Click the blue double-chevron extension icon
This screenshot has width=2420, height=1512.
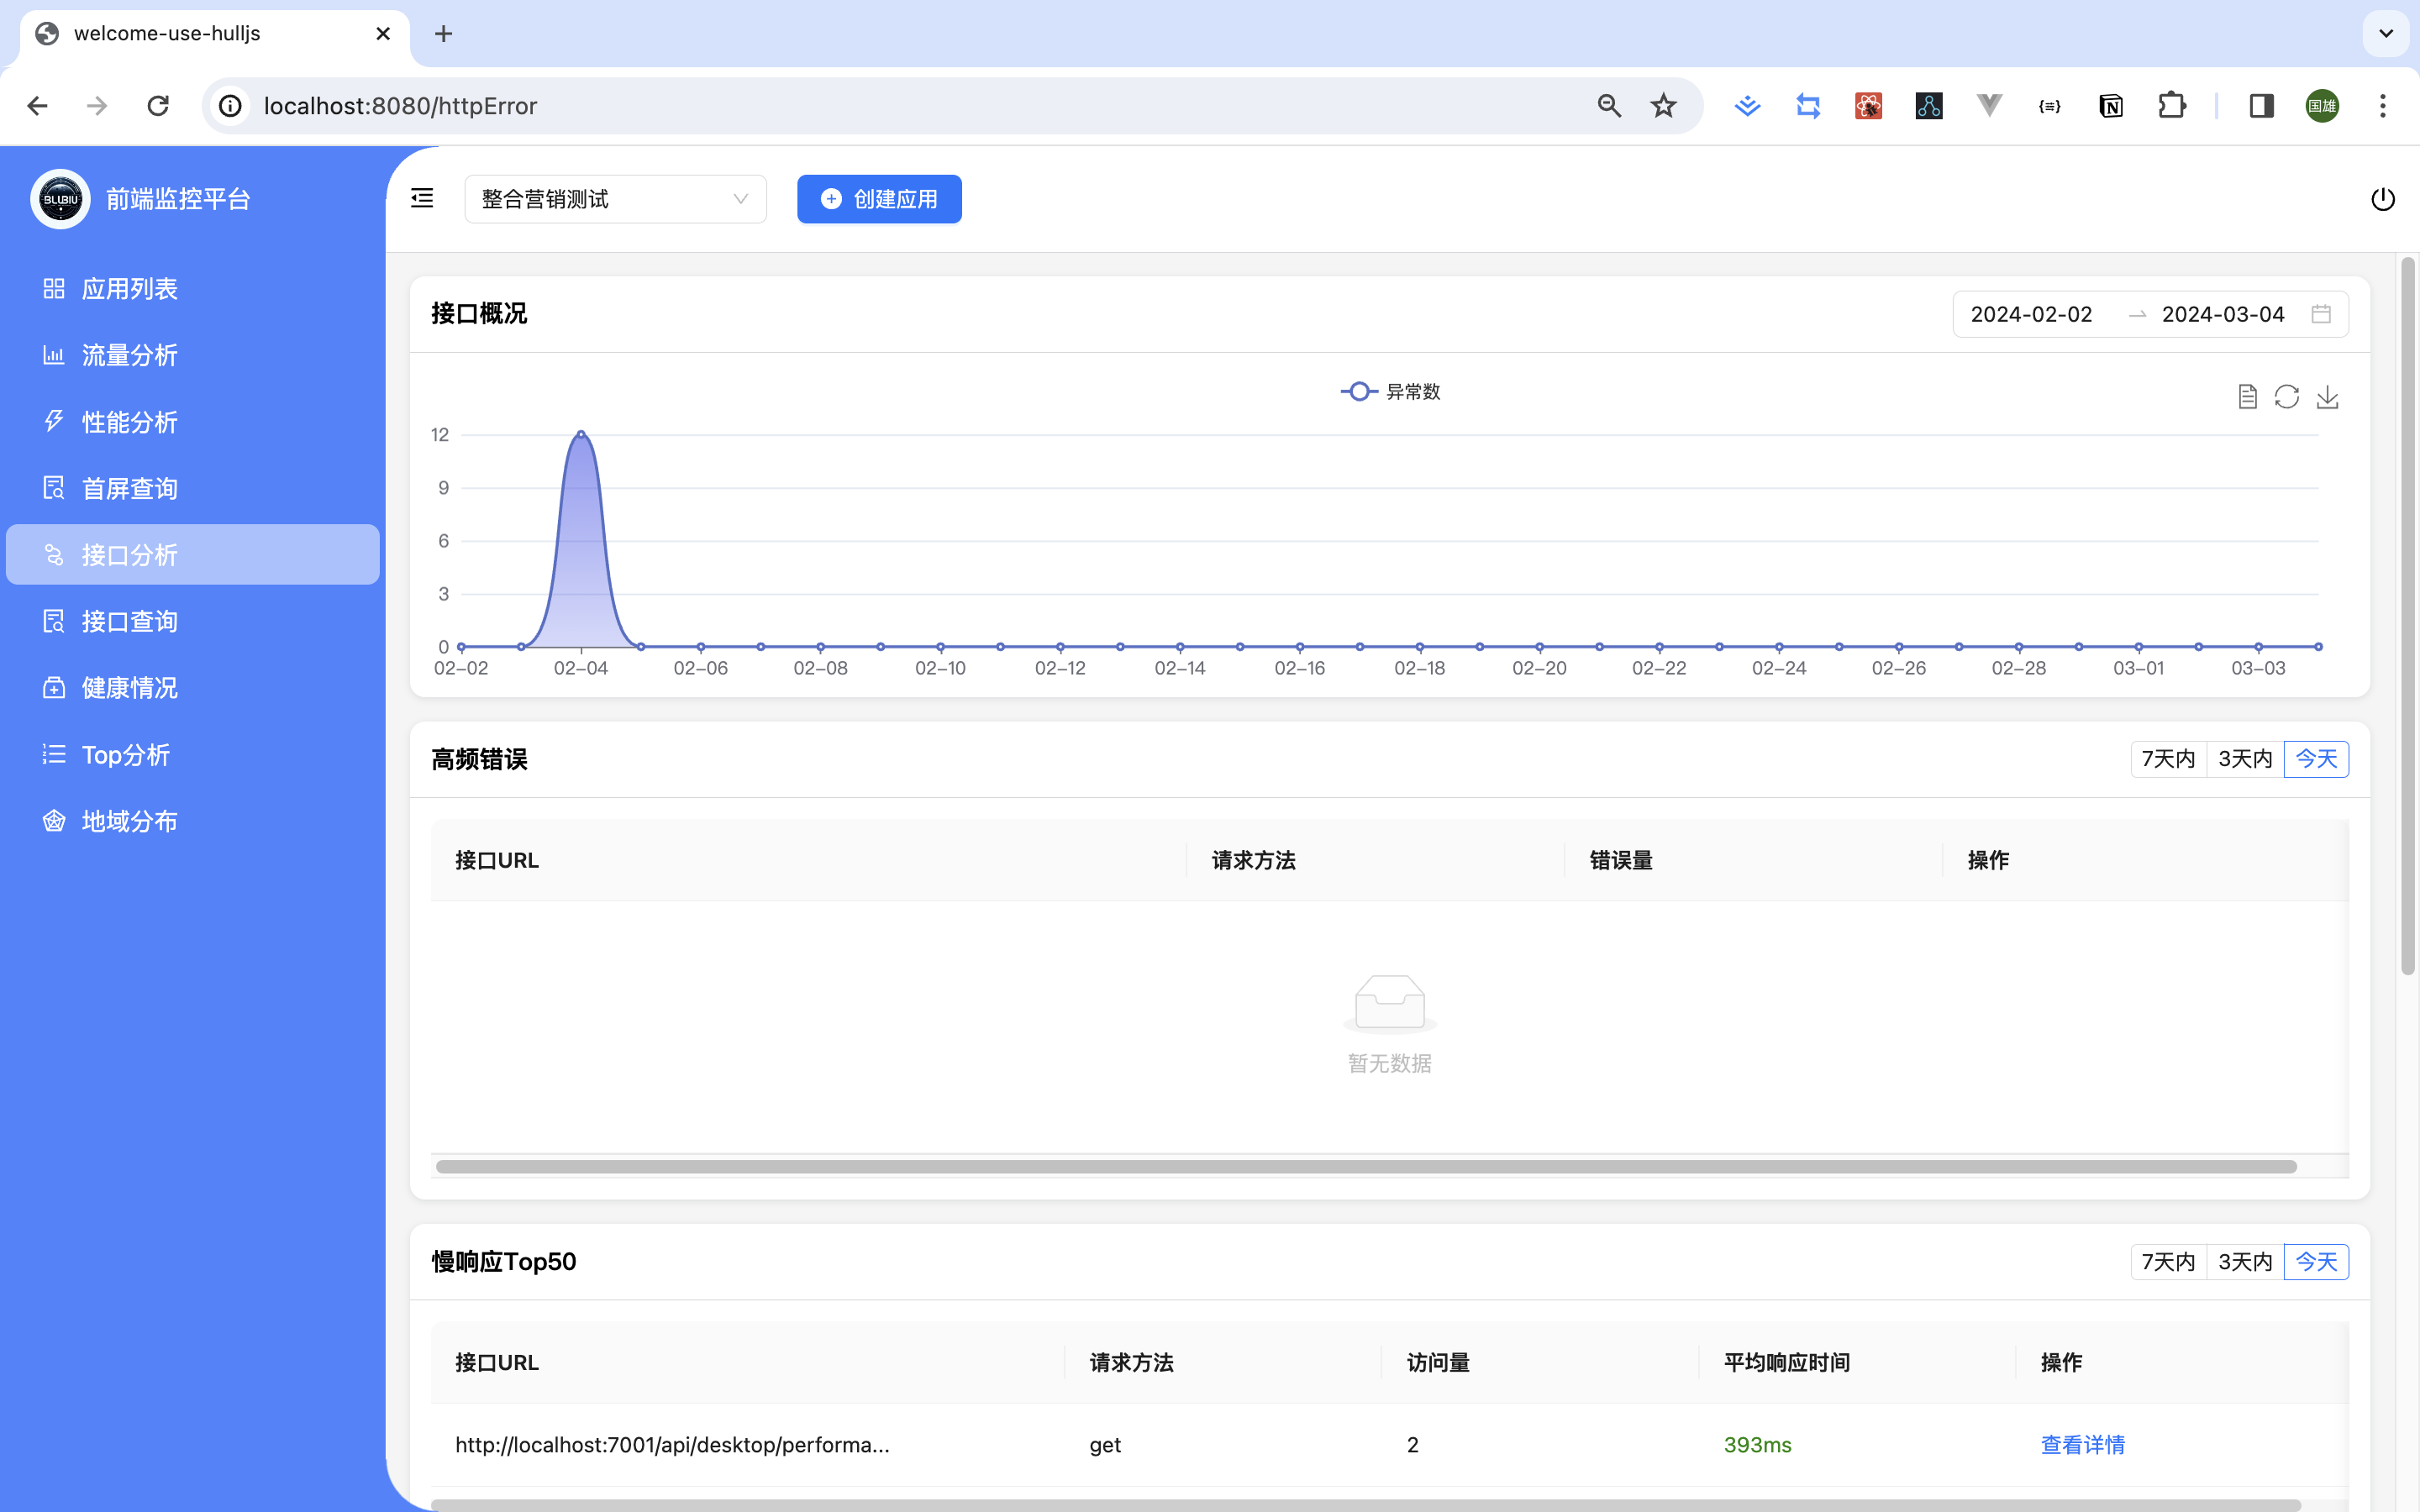[1747, 106]
